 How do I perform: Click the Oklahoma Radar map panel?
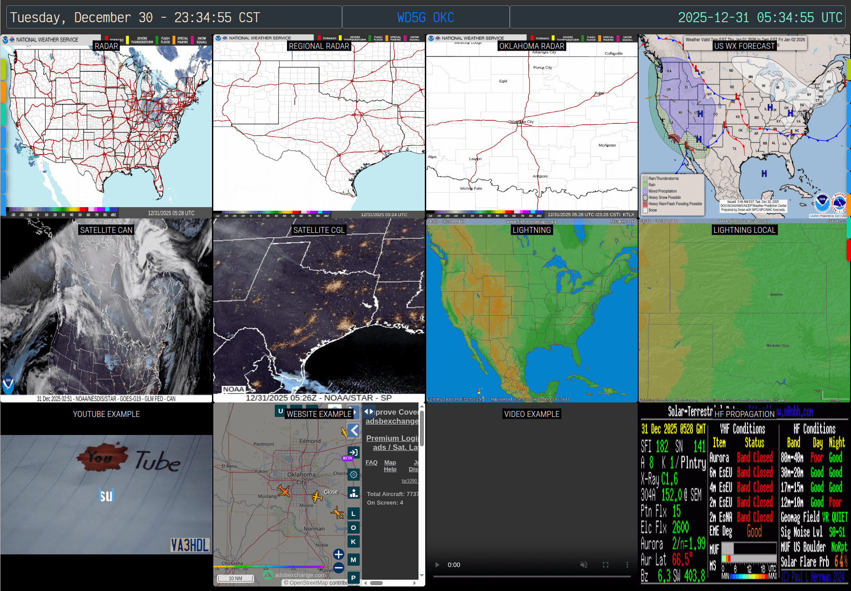531,127
